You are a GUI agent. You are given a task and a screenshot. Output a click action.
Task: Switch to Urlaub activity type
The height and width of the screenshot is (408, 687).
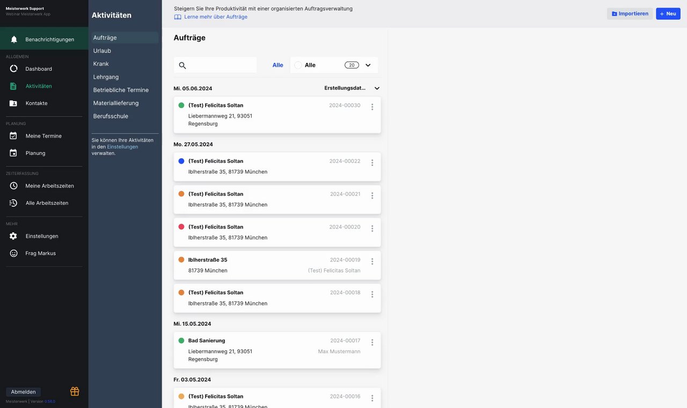tap(102, 50)
